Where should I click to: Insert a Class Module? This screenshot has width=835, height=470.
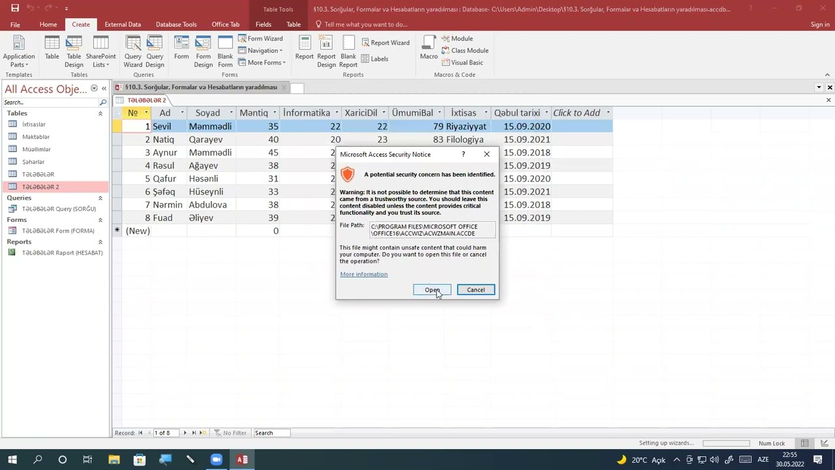tap(464, 50)
